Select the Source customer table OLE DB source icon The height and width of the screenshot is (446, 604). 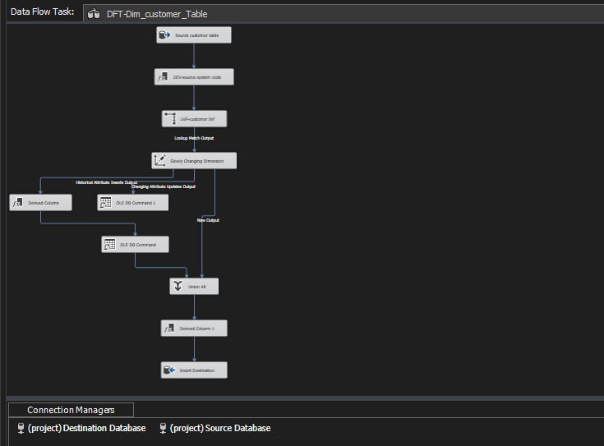tap(165, 35)
